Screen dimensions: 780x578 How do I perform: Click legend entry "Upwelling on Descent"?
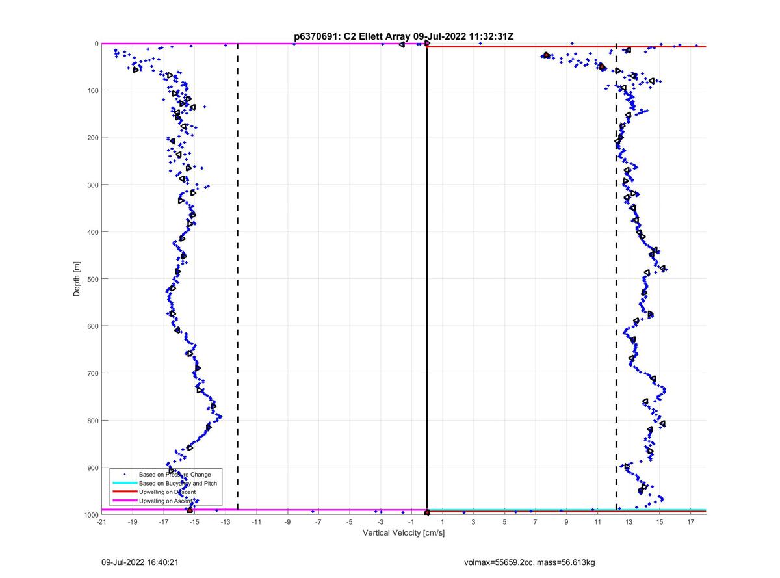click(168, 492)
